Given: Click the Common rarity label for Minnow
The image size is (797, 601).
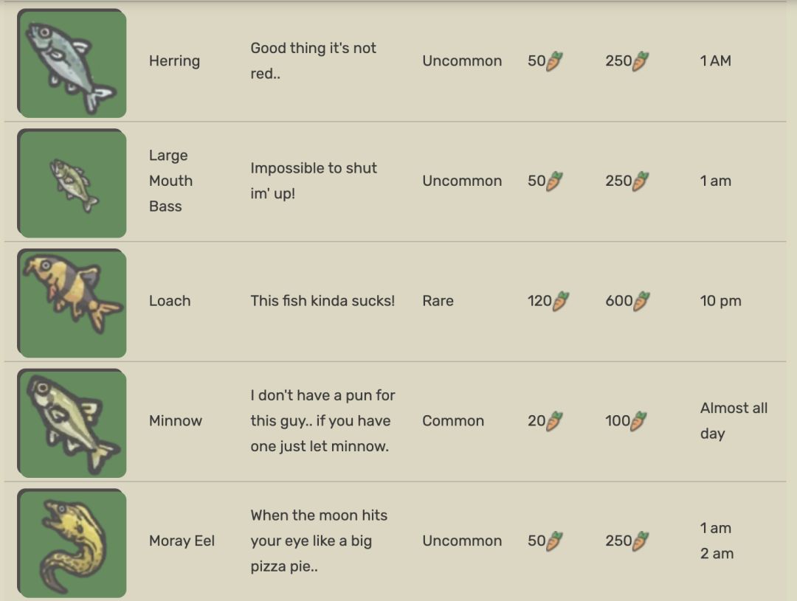Looking at the screenshot, I should (453, 421).
